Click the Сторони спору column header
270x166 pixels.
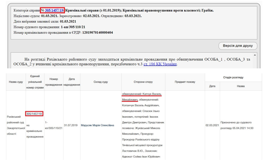pos(143,82)
